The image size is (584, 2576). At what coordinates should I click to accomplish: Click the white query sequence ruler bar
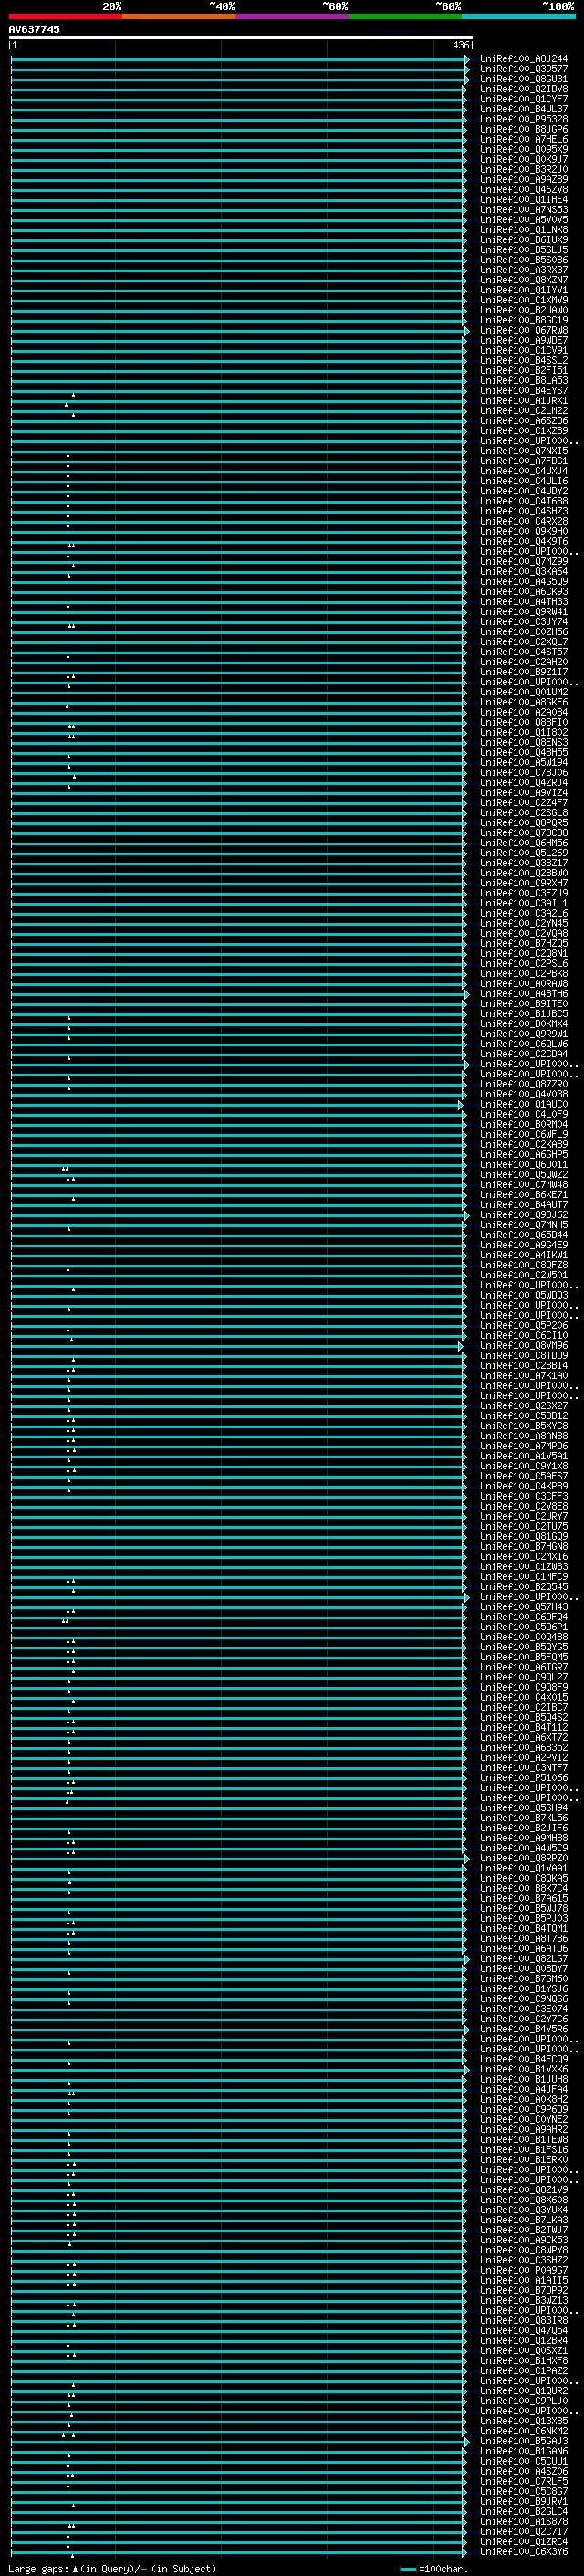(x=241, y=38)
